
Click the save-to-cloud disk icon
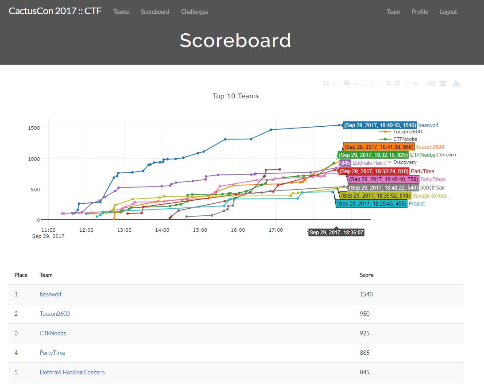coord(334,83)
